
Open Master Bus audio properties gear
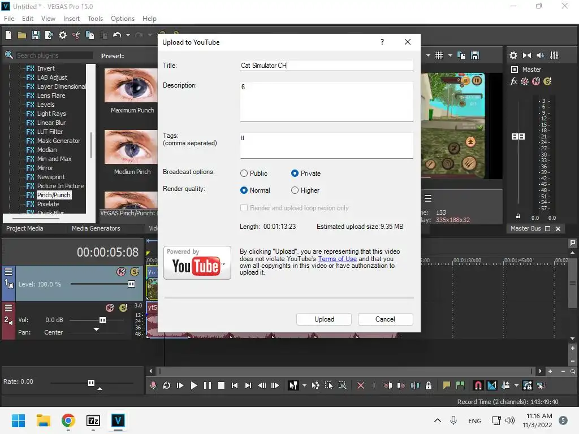[x=513, y=55]
